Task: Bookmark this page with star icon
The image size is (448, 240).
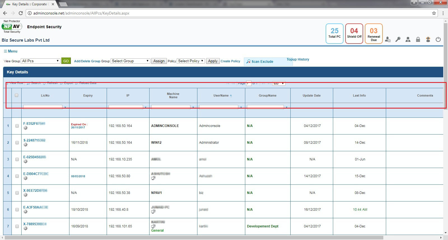Action: click(434, 13)
